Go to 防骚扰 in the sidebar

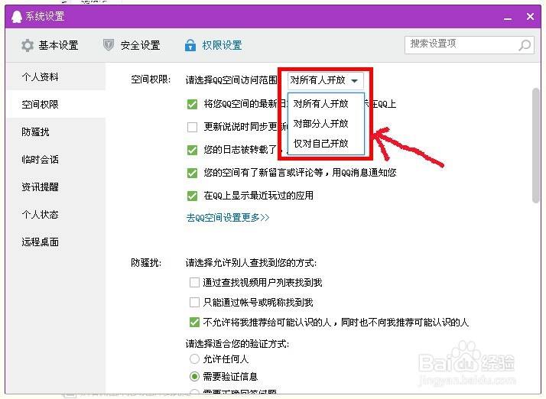56,131
